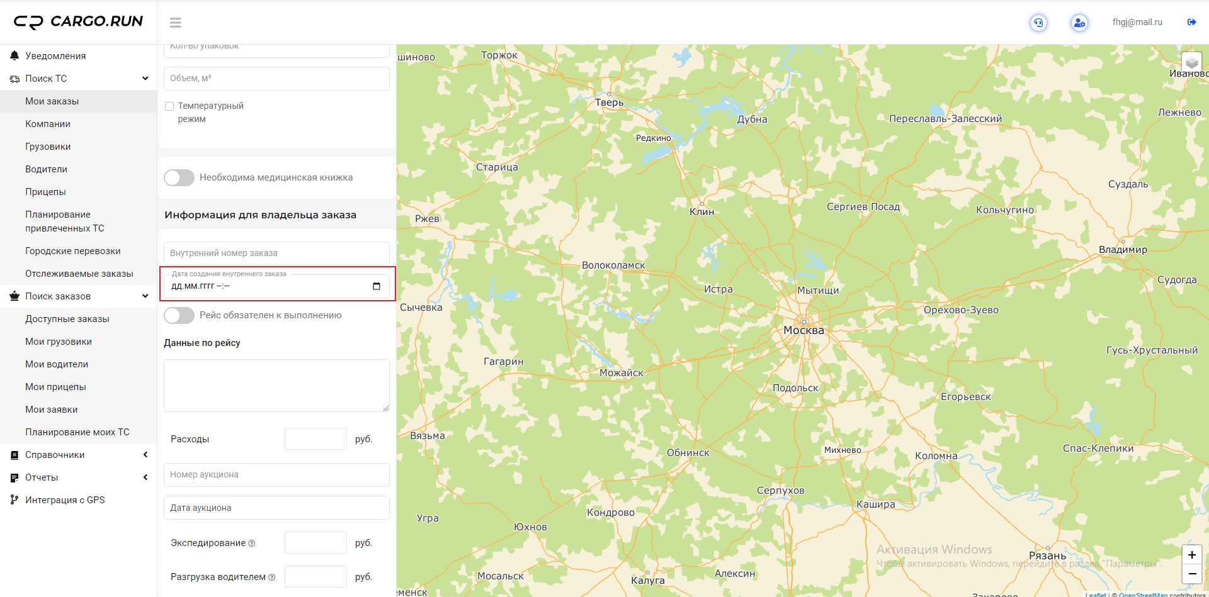The width and height of the screenshot is (1209, 597).
Task: Open the support headset icon
Action: (1038, 23)
